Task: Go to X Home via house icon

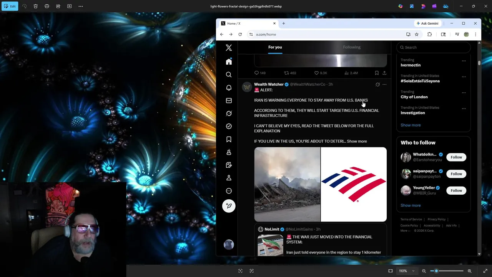Action: click(x=229, y=62)
